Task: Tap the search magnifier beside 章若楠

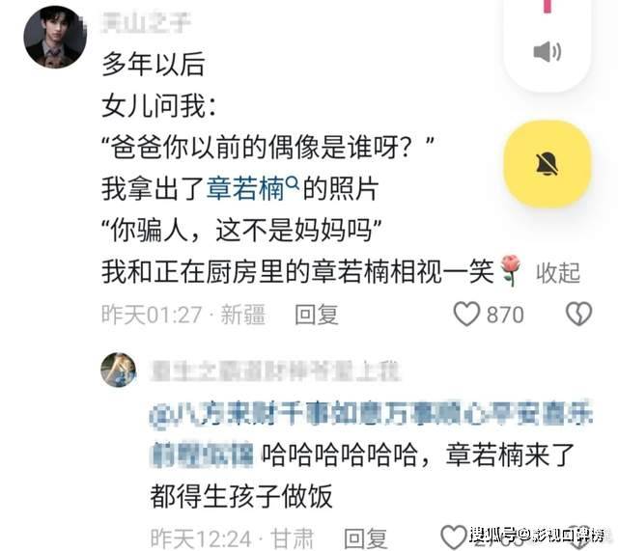Action: coord(292,182)
